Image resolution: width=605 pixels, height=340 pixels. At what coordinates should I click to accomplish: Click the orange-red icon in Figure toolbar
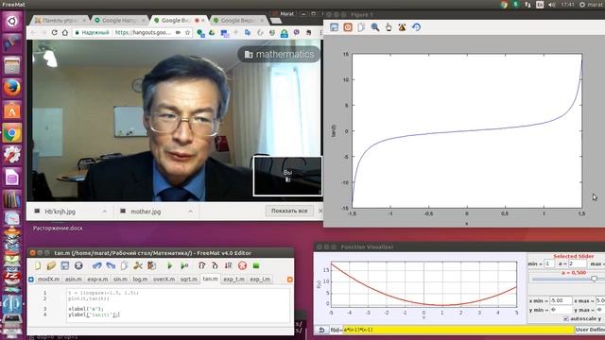point(348,27)
